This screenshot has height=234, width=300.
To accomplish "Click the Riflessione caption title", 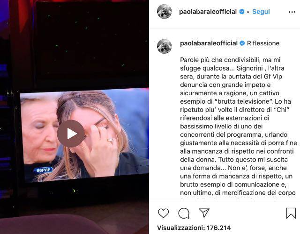I will [263, 43].
